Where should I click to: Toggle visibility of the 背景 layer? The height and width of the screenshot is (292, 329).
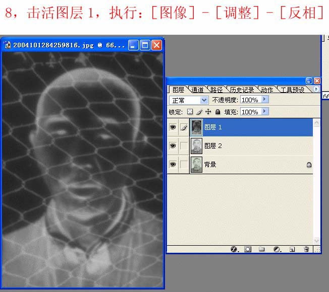tap(173, 165)
